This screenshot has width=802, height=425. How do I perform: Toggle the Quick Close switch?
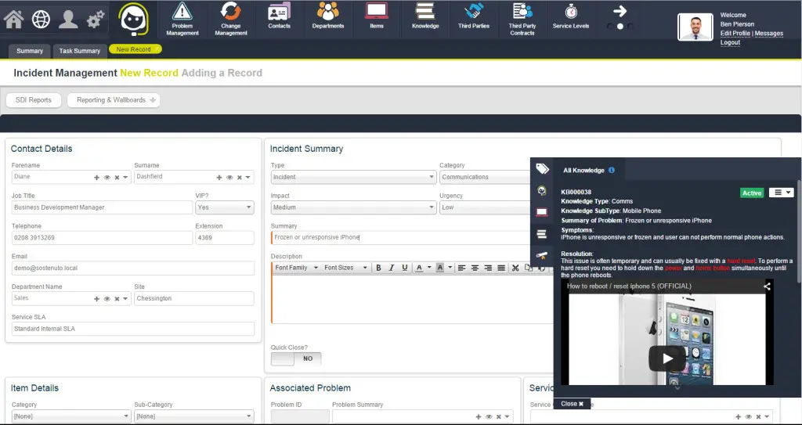[296, 358]
